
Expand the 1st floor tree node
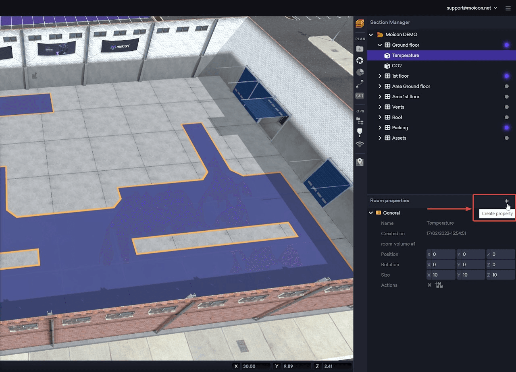coord(379,76)
